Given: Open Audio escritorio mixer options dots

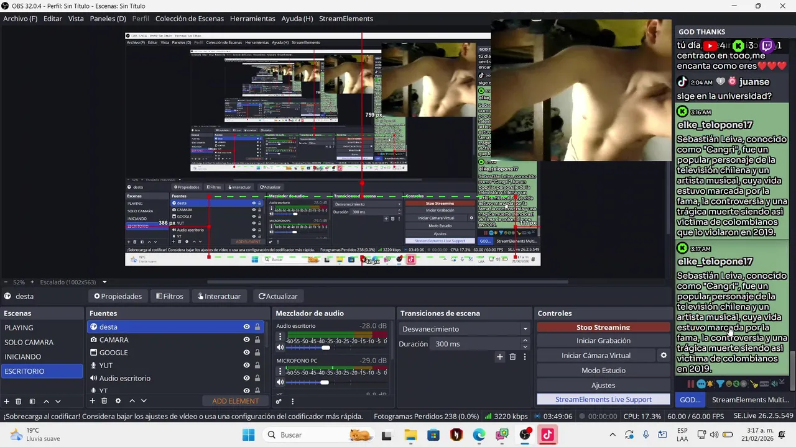Looking at the screenshot, I should [x=280, y=337].
